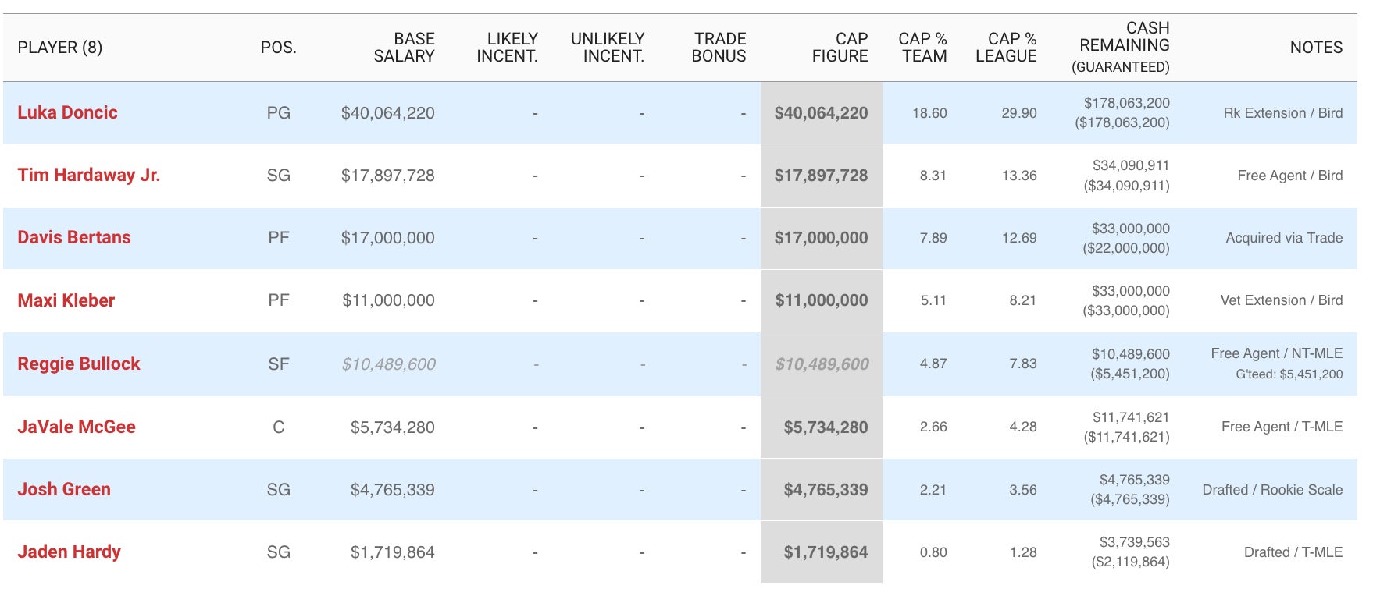Sort by the Player (8) column header
The image size is (1373, 596).
[60, 48]
